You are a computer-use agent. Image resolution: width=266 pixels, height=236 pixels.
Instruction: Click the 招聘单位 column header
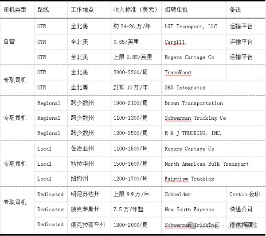coord(176,10)
